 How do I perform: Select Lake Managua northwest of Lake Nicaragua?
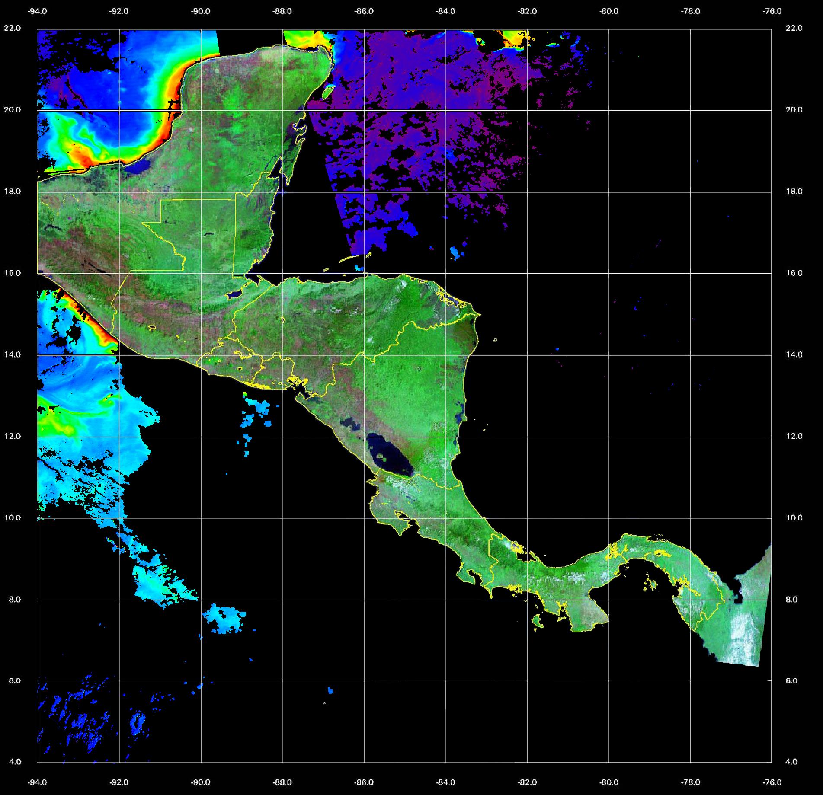click(350, 424)
